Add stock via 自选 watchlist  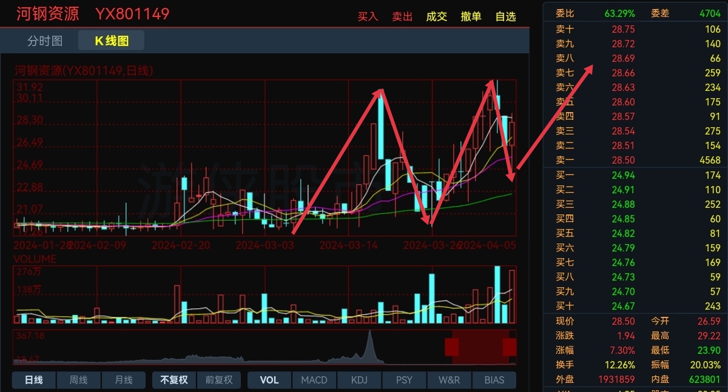pyautogui.click(x=506, y=16)
